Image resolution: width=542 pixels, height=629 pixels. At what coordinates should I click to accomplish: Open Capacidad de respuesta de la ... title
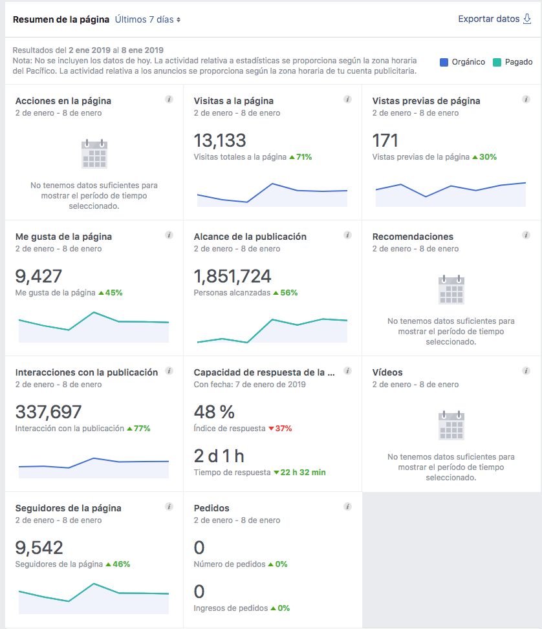click(x=264, y=372)
